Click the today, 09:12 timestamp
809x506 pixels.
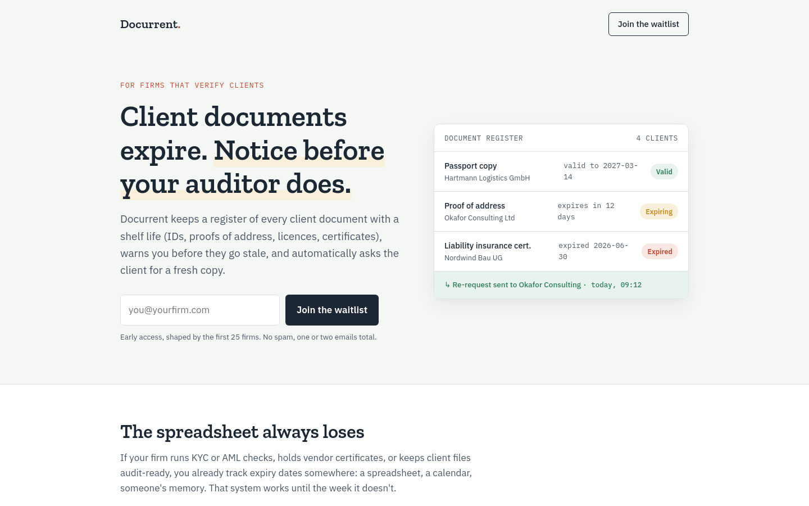click(x=616, y=285)
